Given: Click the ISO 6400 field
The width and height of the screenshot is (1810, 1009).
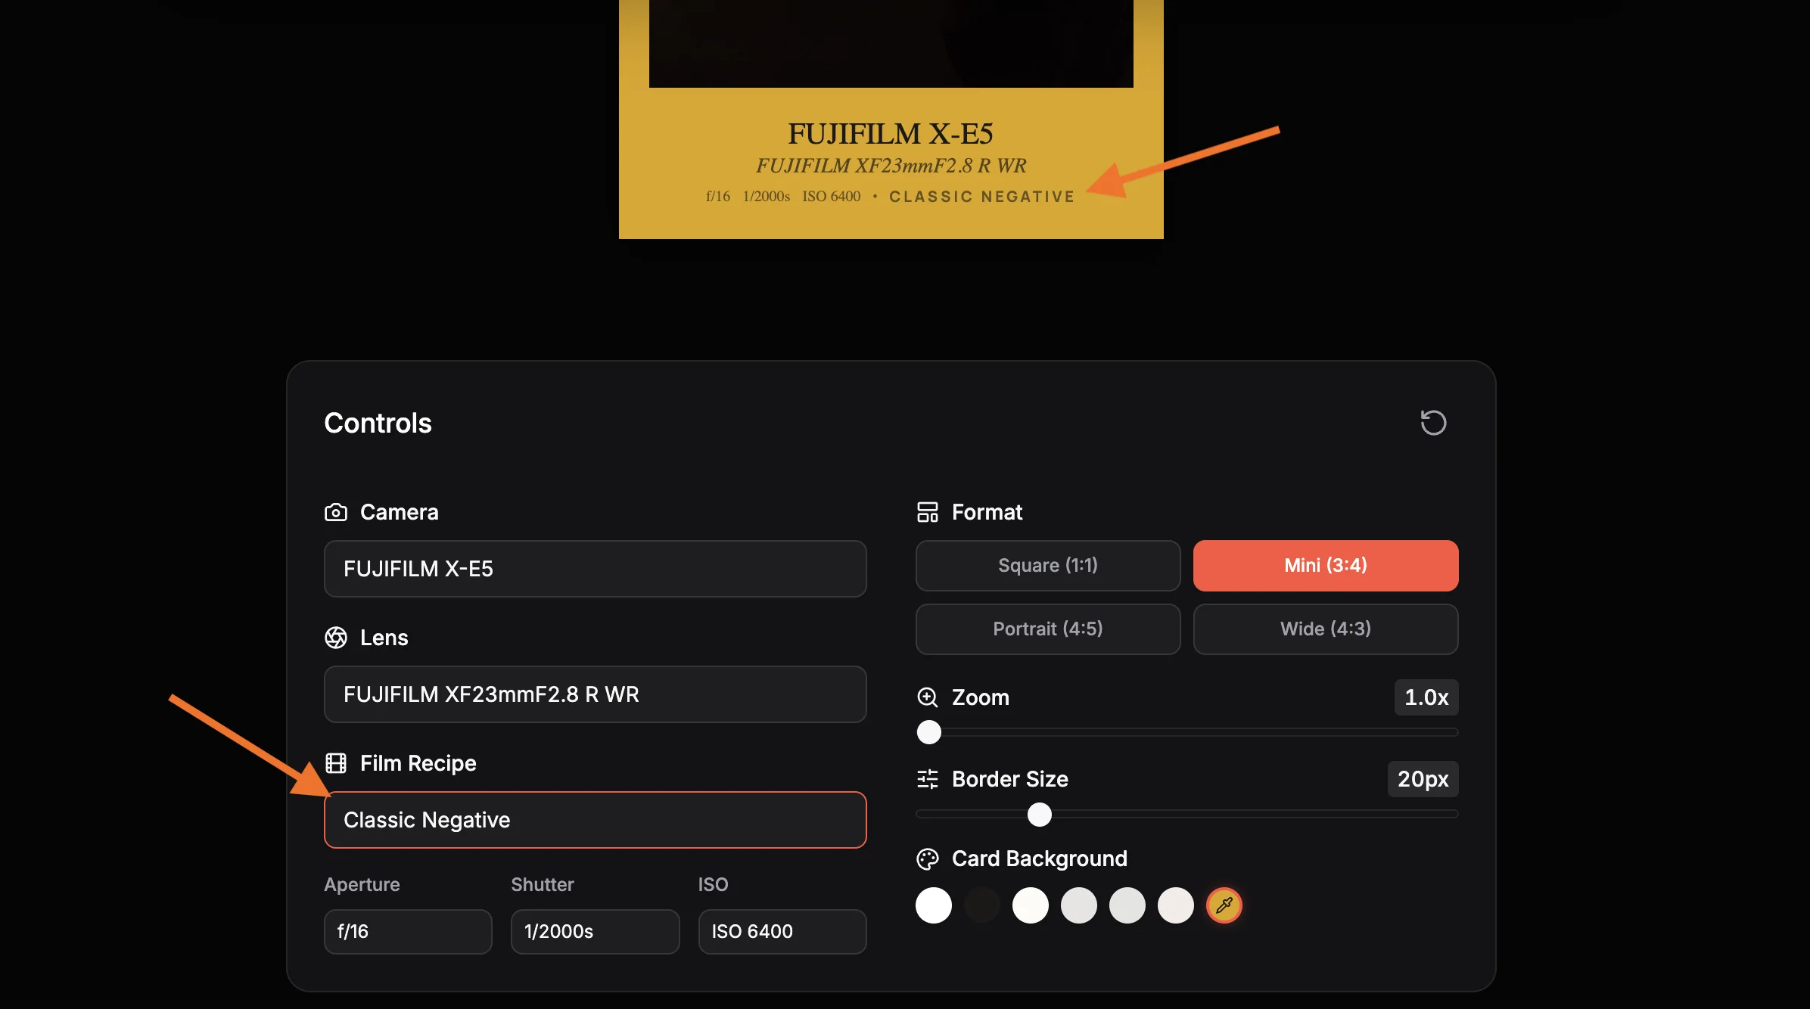Looking at the screenshot, I should tap(782, 932).
